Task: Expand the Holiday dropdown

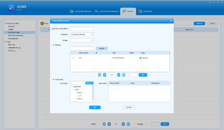Action: pyautogui.click(x=82, y=40)
